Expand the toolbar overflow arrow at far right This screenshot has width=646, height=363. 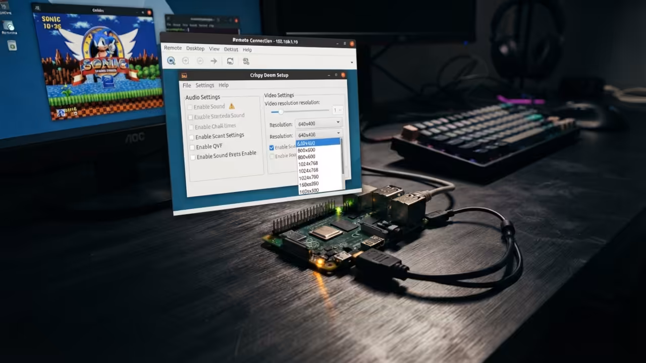pyautogui.click(x=352, y=62)
